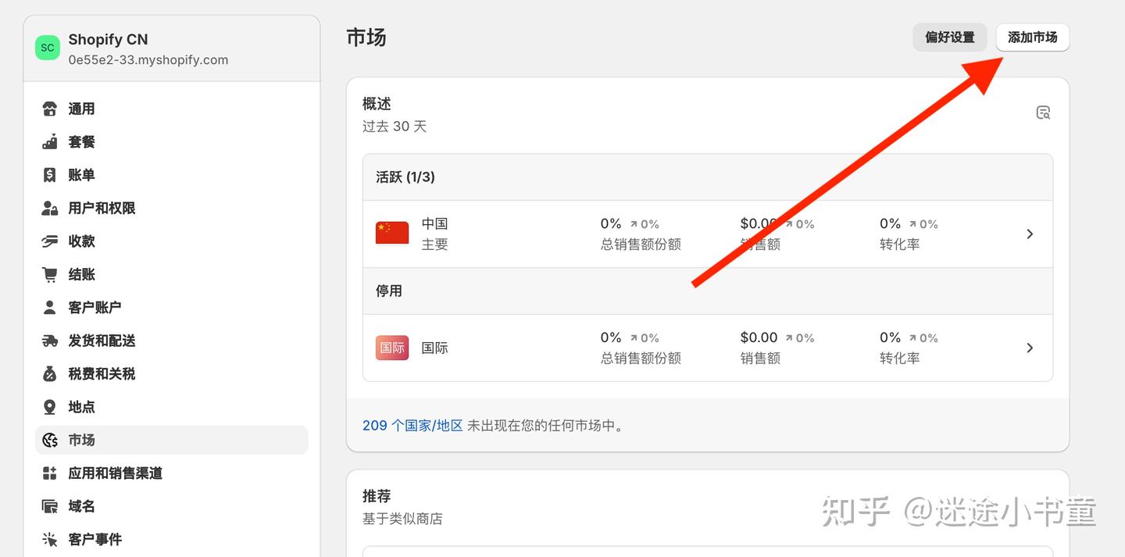The image size is (1125, 557).
Task: Open the Markets (市场) menu item
Action: tap(81, 440)
